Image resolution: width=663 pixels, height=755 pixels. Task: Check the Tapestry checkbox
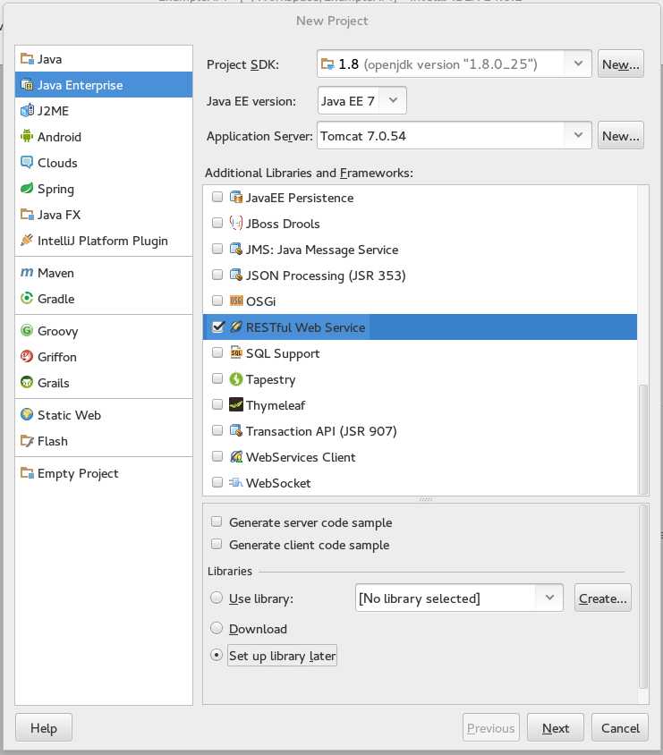click(x=217, y=378)
